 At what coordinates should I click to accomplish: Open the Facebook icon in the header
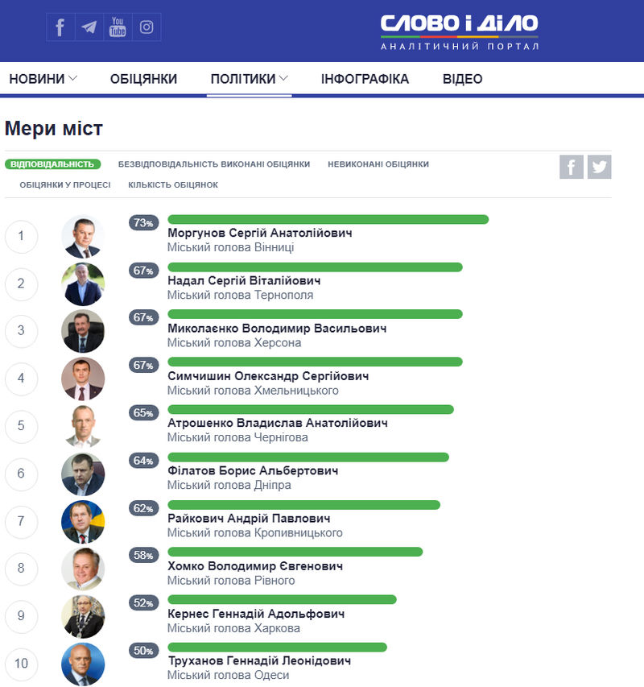pos(60,27)
